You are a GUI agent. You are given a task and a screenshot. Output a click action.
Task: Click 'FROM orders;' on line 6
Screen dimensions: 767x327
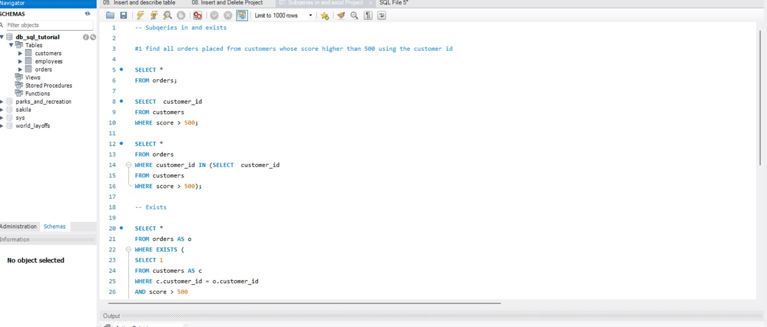tap(156, 80)
